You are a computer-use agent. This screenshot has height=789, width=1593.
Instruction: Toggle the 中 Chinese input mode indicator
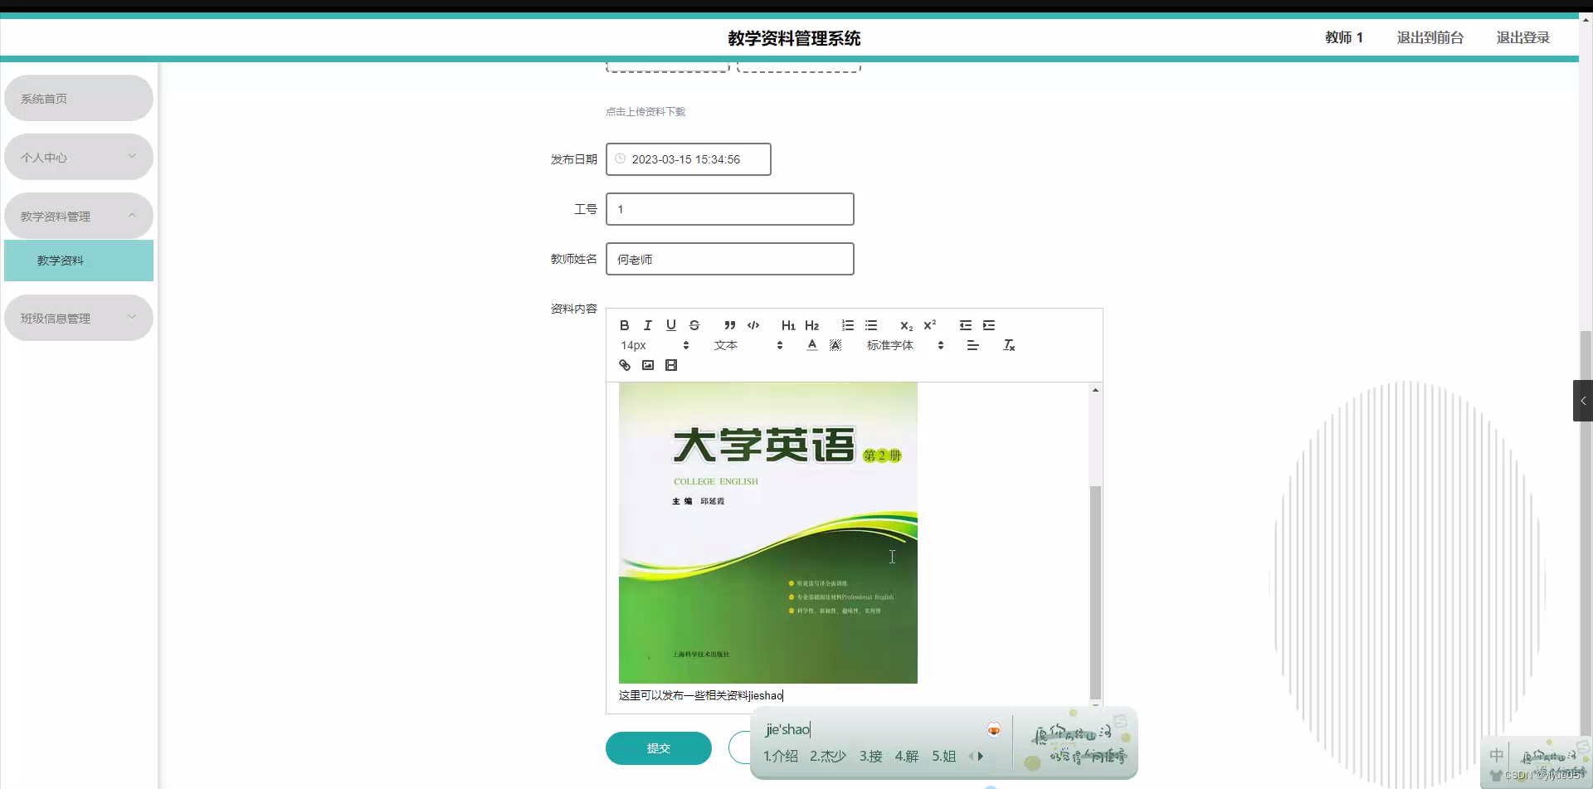1496,755
